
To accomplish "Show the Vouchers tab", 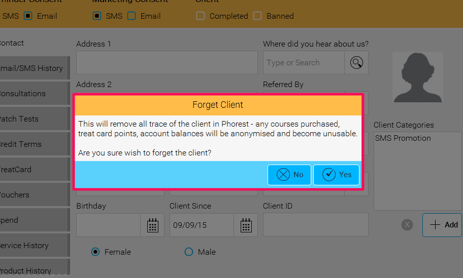I will point(35,194).
